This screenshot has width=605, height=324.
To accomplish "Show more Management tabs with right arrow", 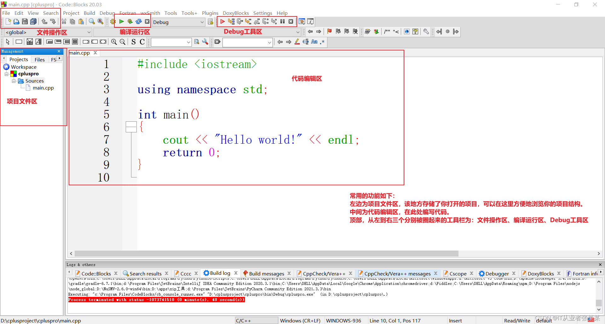I will (60, 58).
